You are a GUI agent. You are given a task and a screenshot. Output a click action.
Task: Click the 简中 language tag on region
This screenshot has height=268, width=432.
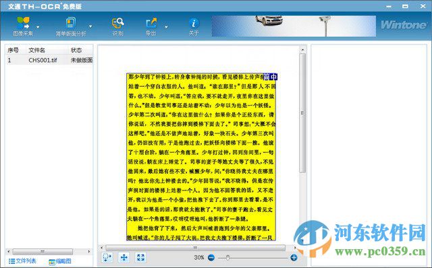click(270, 77)
